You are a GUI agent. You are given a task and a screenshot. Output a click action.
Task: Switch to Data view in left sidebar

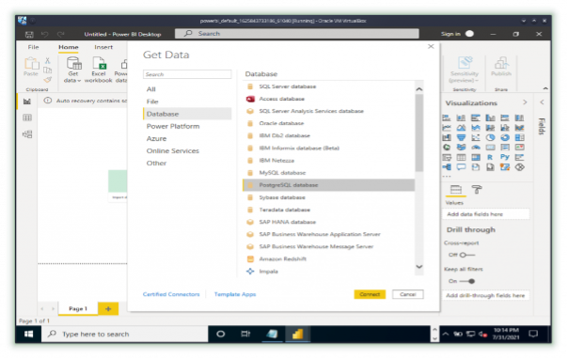click(x=27, y=117)
